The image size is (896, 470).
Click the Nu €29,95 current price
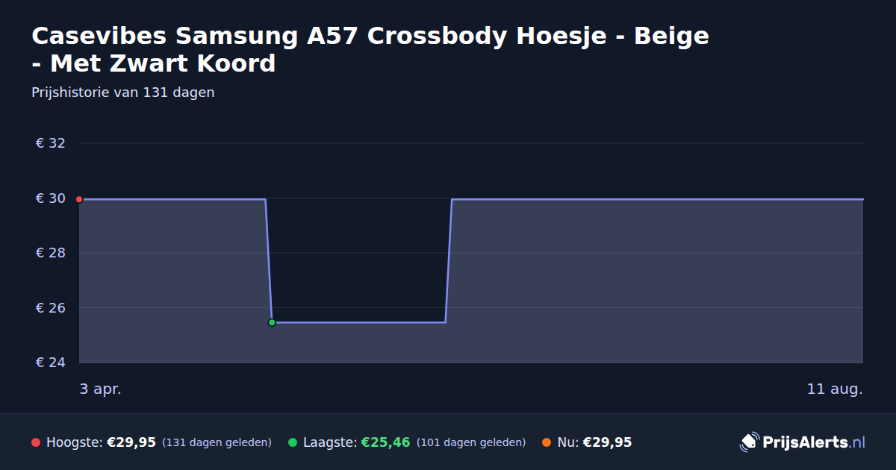(607, 442)
